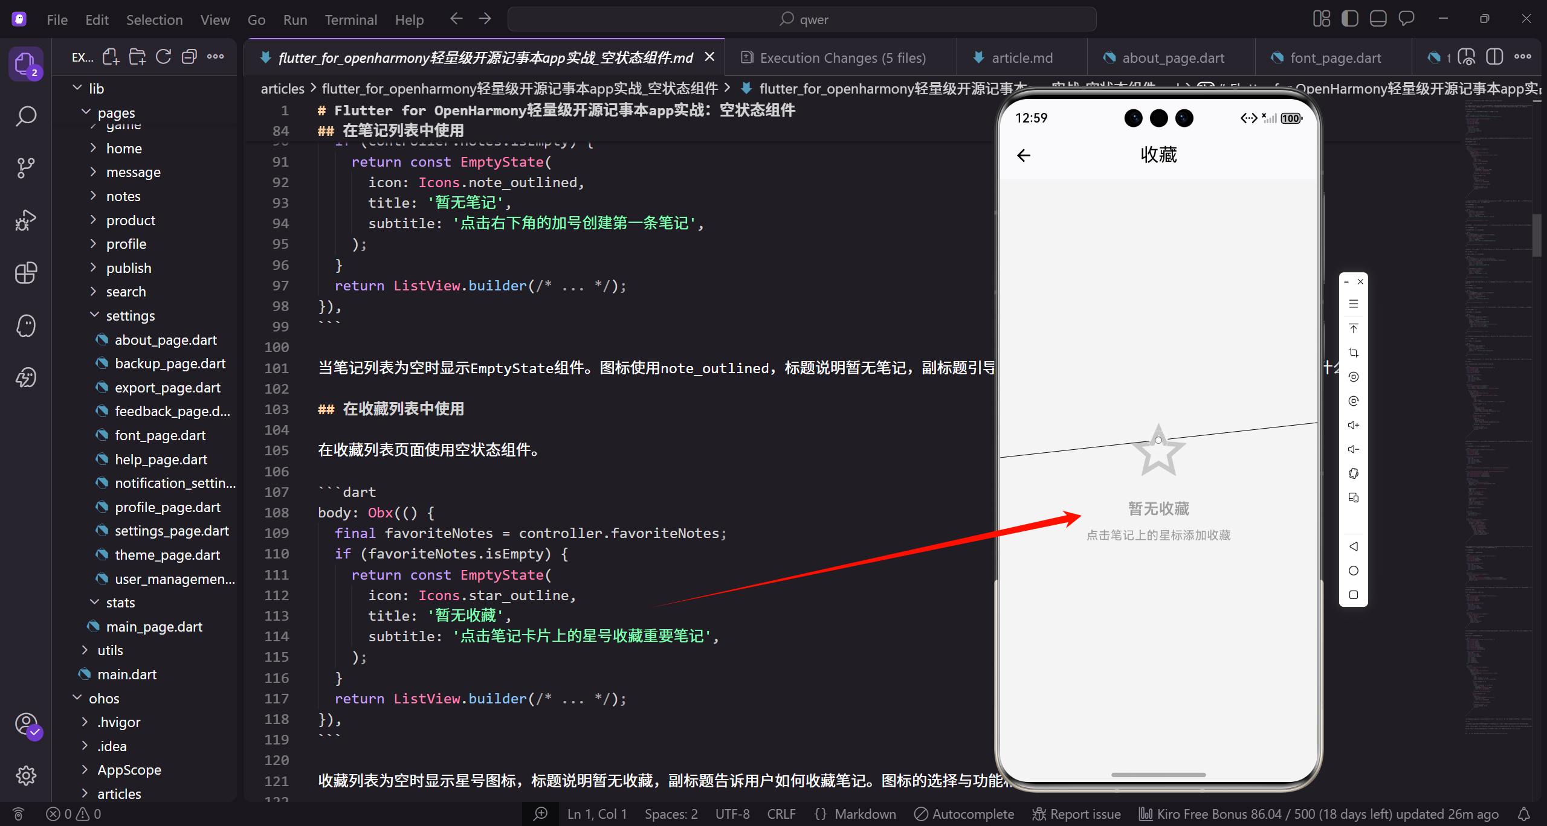Tap the emulator recent apps square
Screen dimensions: 1547x826
pyautogui.click(x=1354, y=595)
